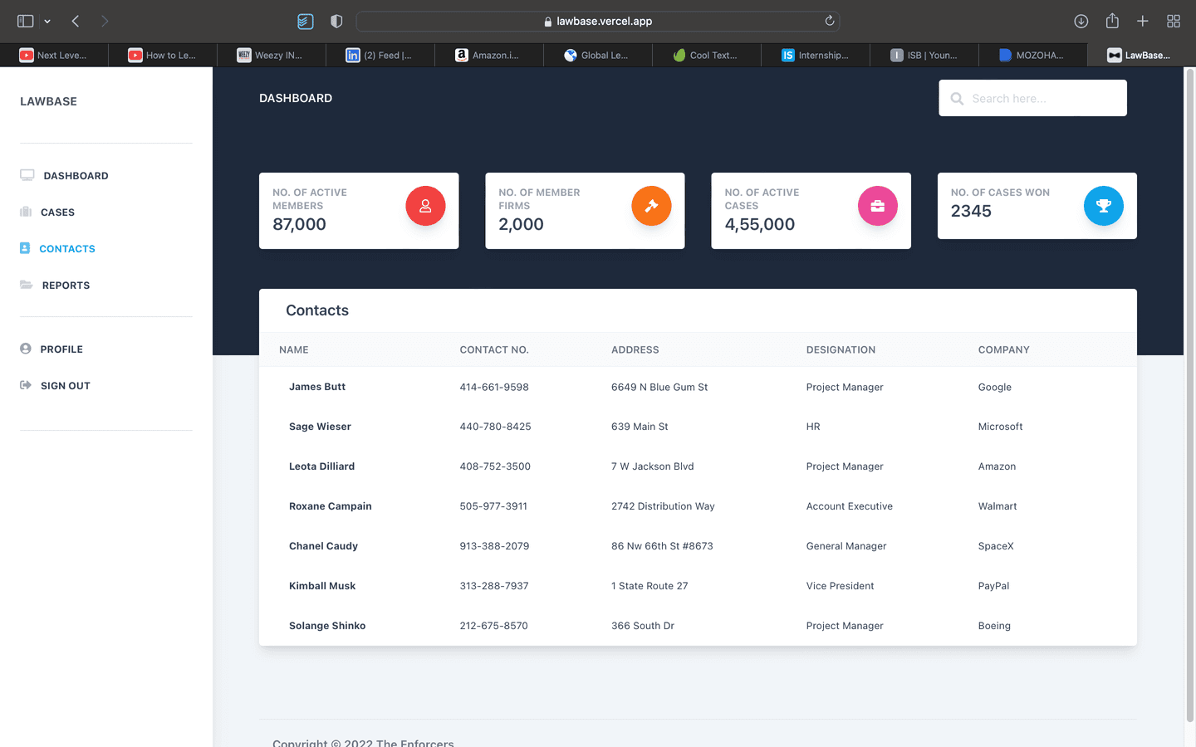Screen dimensions: 1196x747
Task: Click the name Solange Shinko
Action: [x=327, y=626]
